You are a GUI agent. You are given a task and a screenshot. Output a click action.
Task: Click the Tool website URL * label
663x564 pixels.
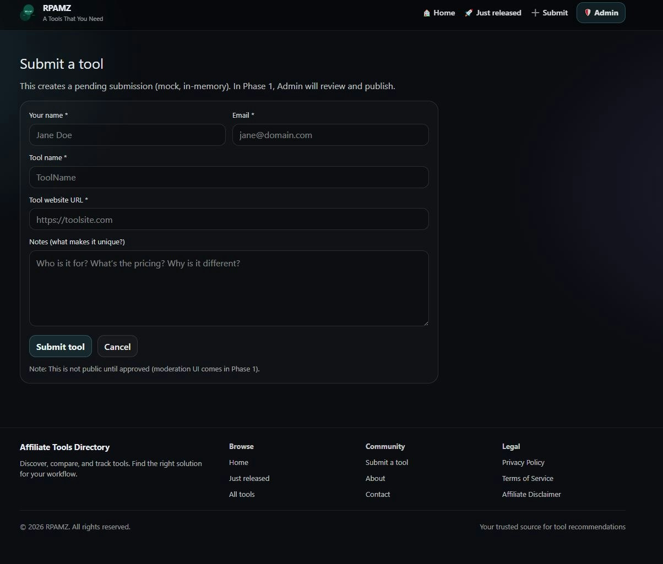58,200
